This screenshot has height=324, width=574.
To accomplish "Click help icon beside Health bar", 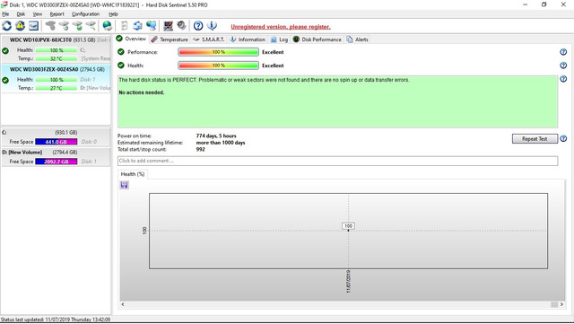I will point(563,66).
